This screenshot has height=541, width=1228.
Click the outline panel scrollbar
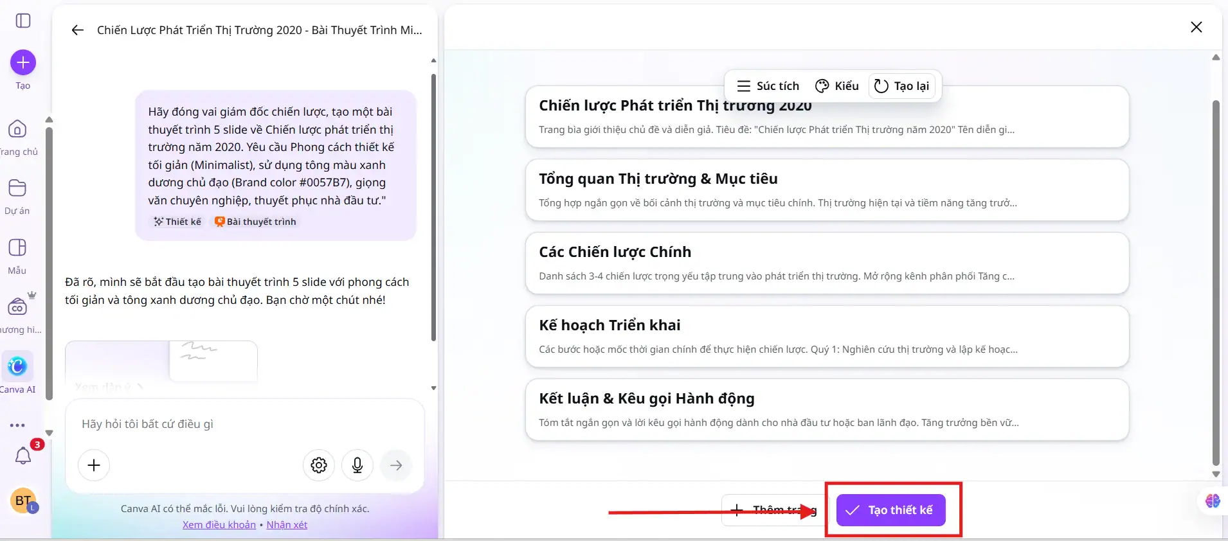[1216, 283]
